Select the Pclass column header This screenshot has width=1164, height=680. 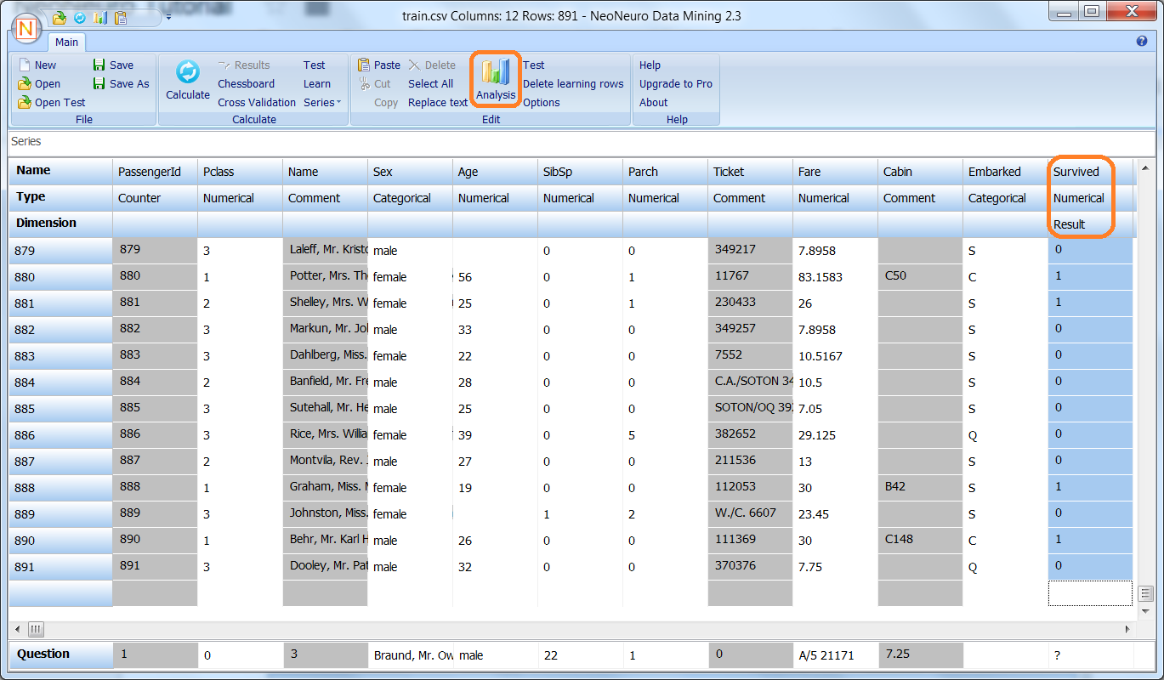(x=240, y=172)
